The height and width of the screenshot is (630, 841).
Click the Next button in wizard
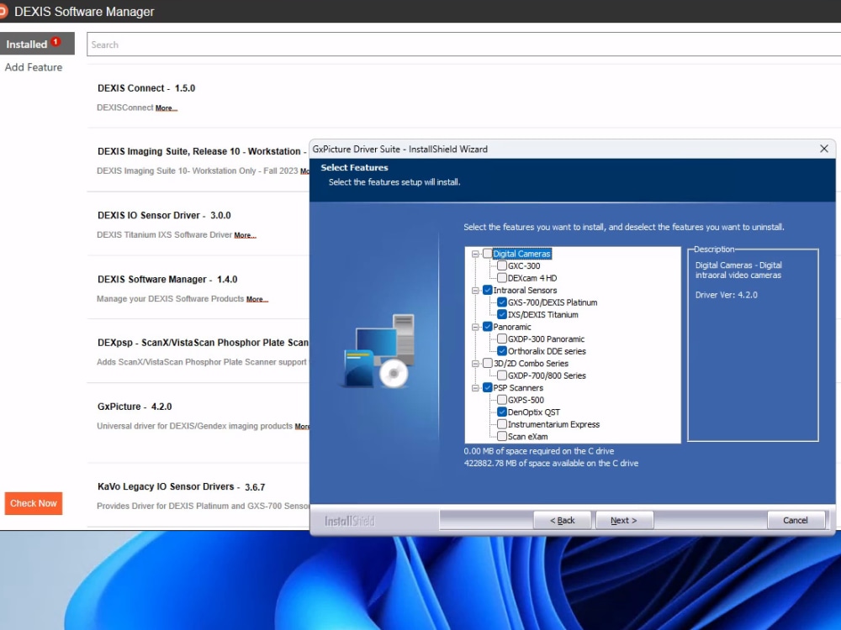[624, 521]
